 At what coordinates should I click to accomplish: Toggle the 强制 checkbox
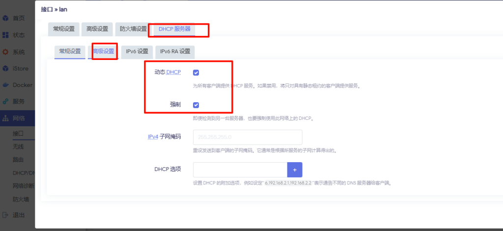click(x=196, y=105)
